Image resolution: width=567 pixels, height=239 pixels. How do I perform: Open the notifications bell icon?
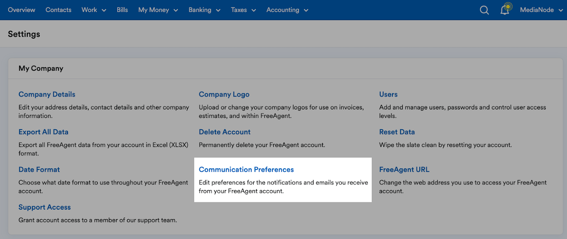(505, 10)
